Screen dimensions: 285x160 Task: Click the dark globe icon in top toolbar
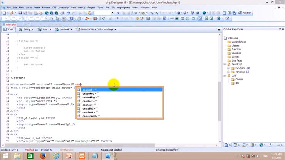[204, 13]
